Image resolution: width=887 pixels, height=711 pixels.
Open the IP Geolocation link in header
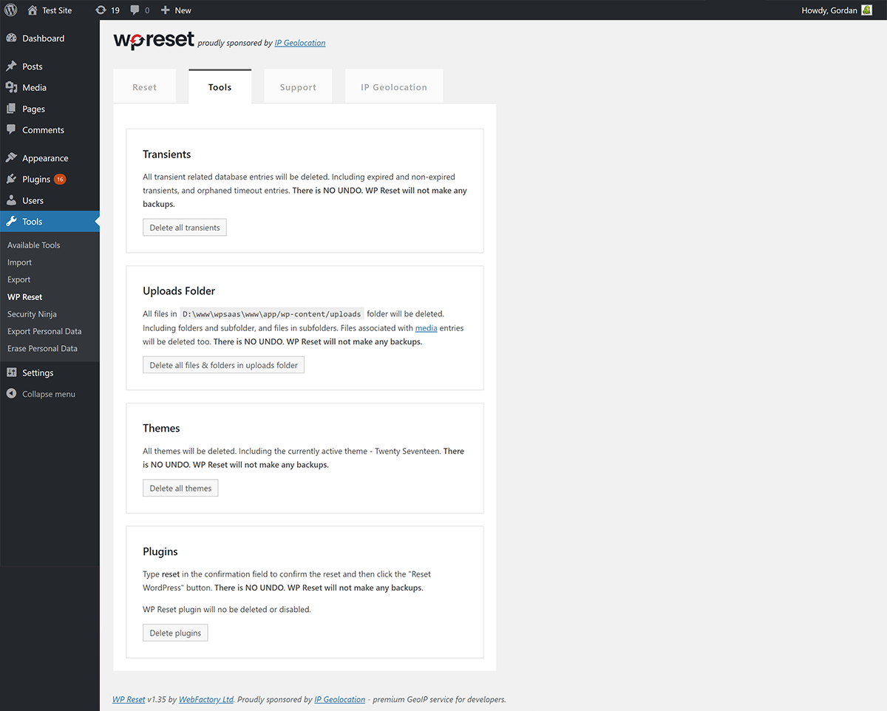300,43
